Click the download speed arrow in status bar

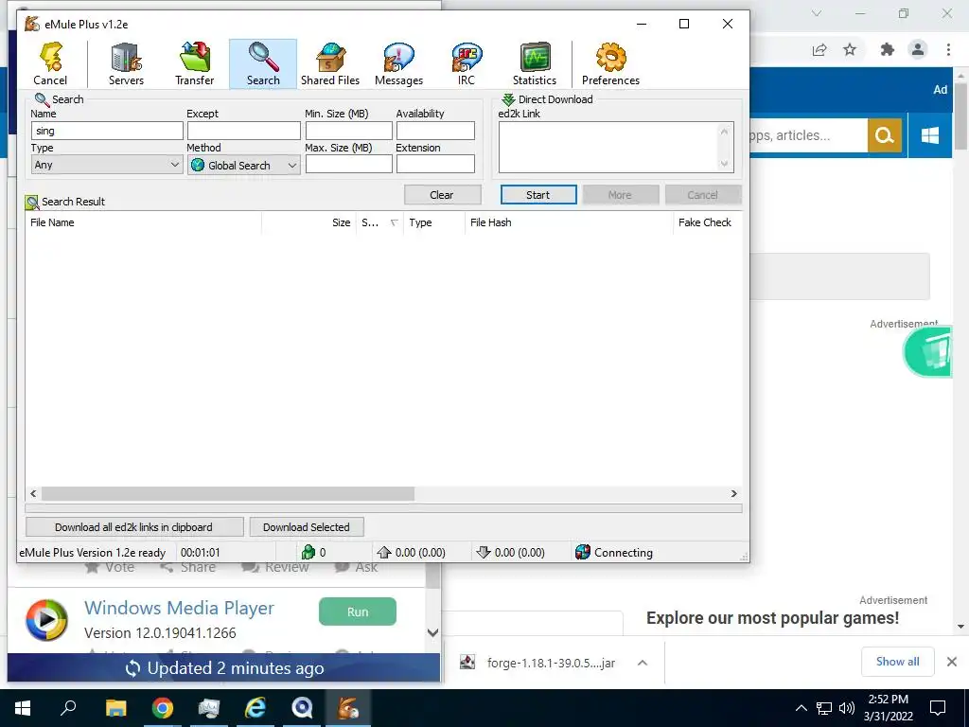484,552
